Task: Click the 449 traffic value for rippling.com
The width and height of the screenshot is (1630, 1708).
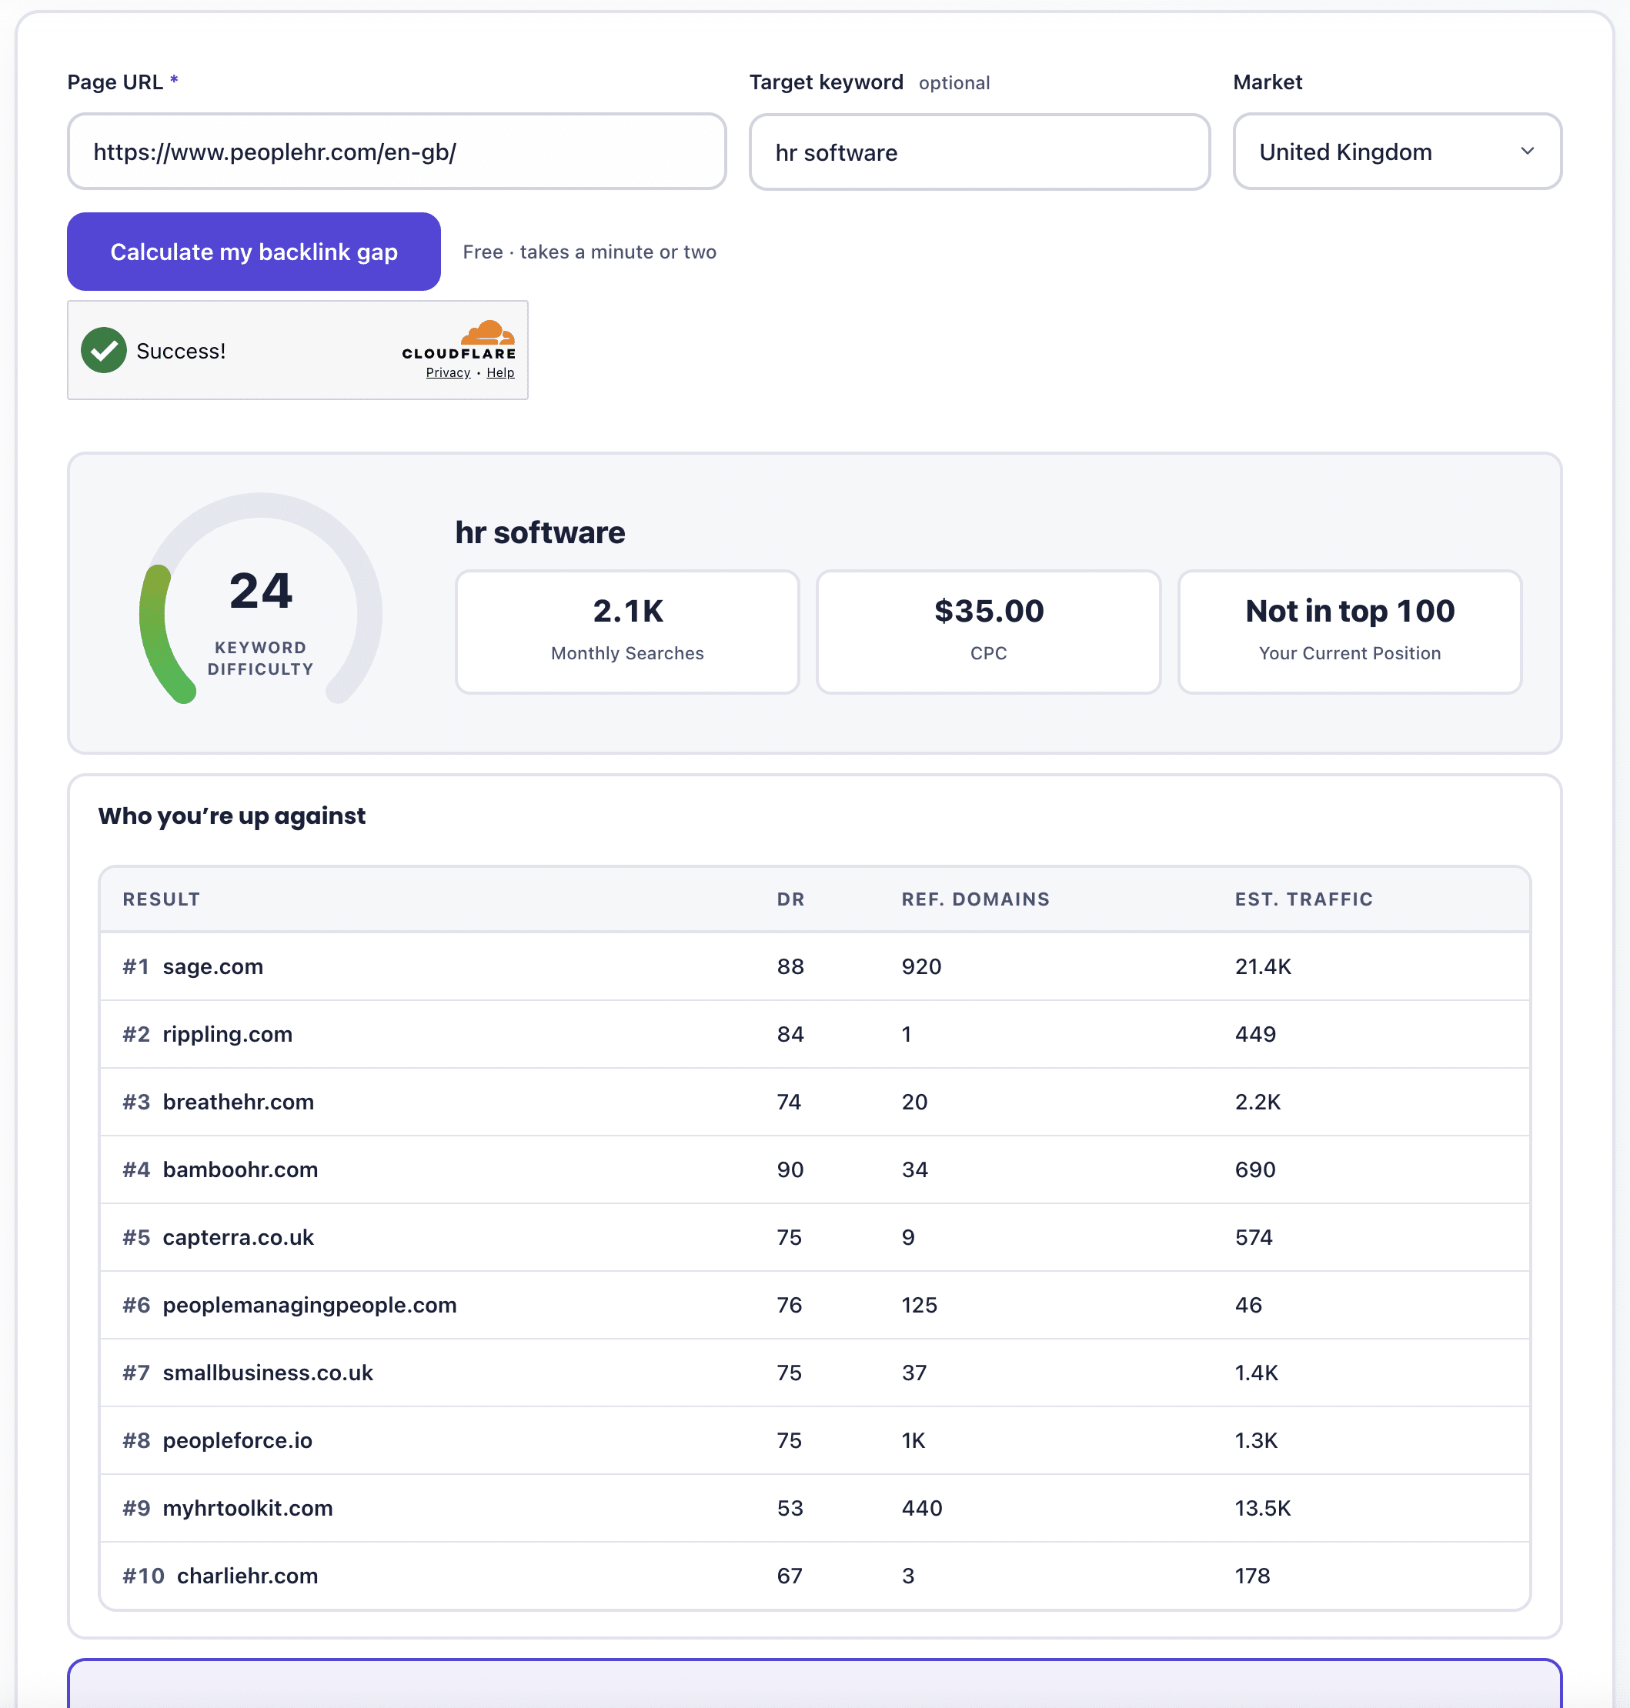Action: [x=1255, y=1034]
